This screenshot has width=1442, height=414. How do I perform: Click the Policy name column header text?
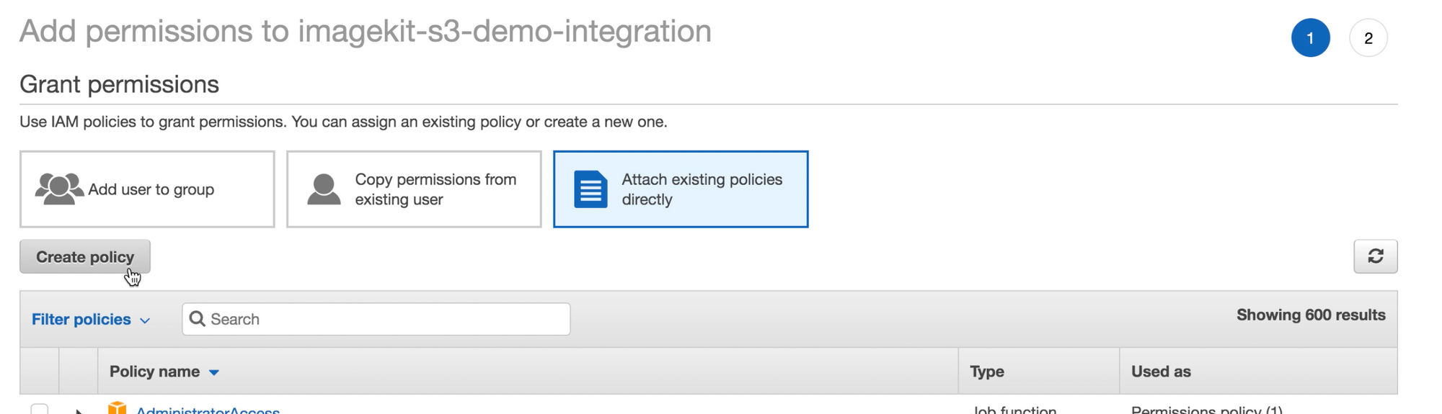click(x=154, y=372)
